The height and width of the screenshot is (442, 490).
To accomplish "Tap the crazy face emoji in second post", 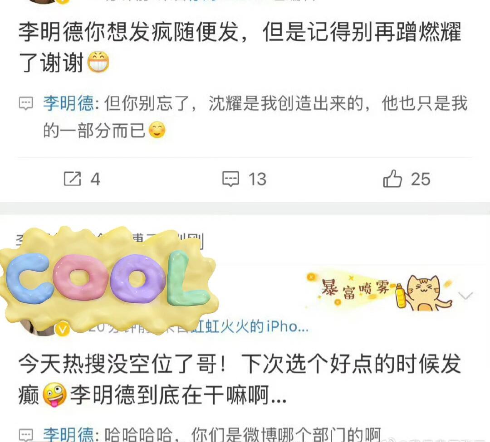I will (x=54, y=395).
